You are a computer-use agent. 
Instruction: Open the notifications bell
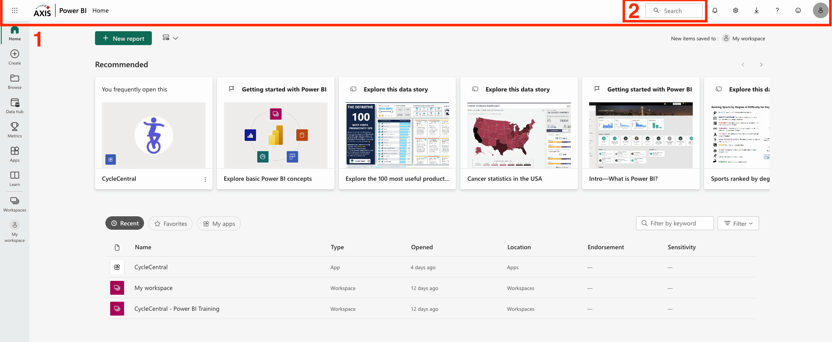715,10
